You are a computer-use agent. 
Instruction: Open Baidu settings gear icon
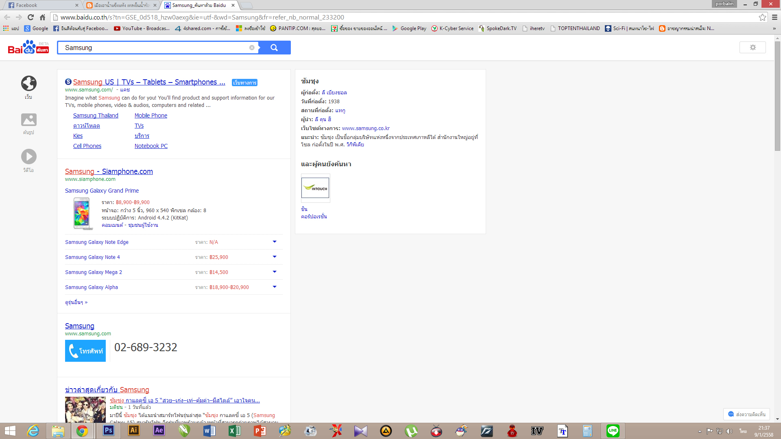pos(753,48)
